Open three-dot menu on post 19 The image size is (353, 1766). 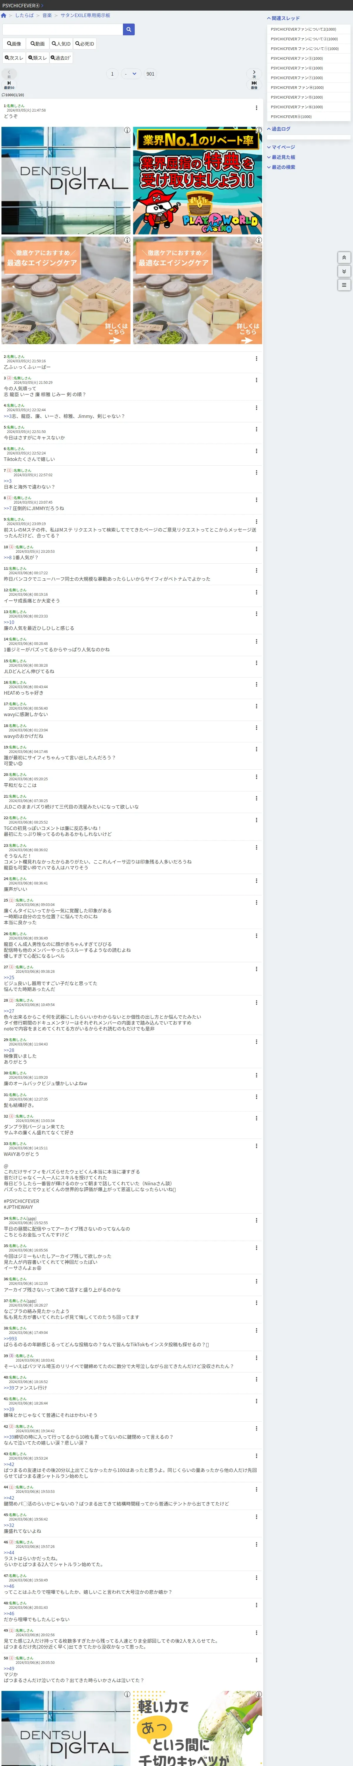[256, 749]
